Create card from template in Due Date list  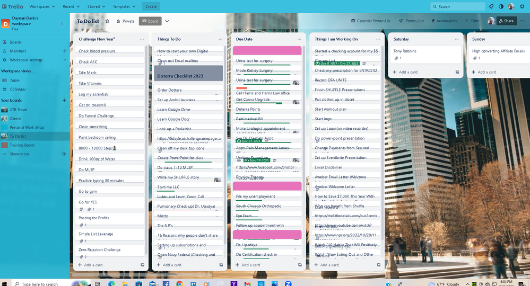(300, 265)
